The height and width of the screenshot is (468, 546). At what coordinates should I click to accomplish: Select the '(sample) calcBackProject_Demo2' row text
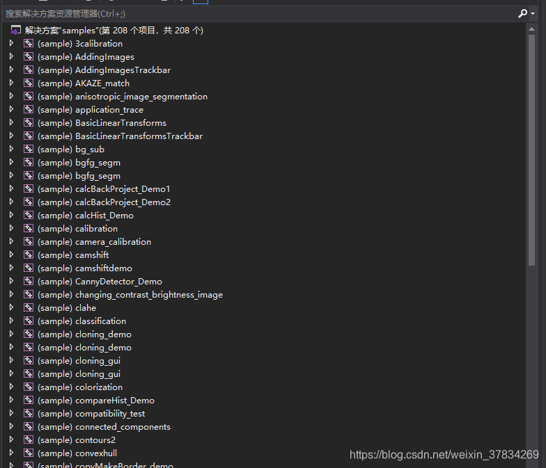pyautogui.click(x=104, y=202)
